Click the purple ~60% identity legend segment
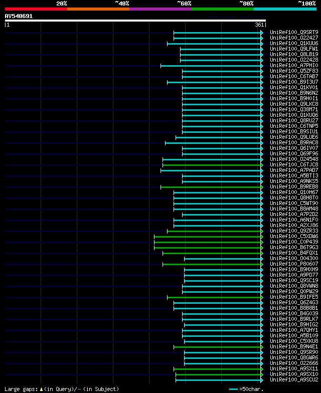 160,9
